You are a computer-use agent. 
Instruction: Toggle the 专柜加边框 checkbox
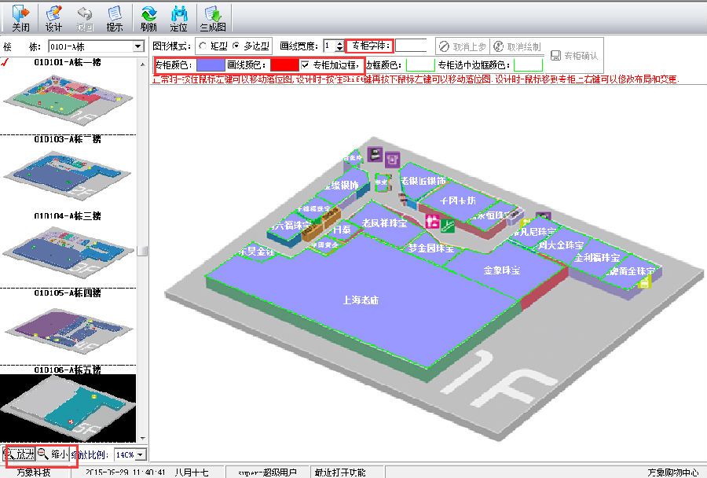306,65
